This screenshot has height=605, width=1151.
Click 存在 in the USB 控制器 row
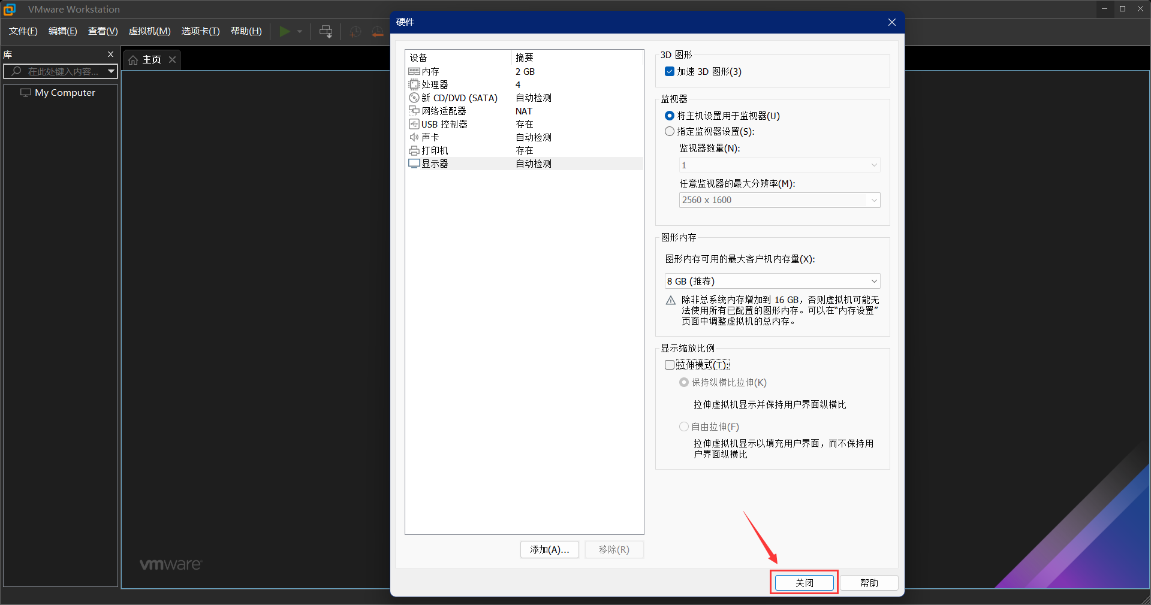click(525, 124)
